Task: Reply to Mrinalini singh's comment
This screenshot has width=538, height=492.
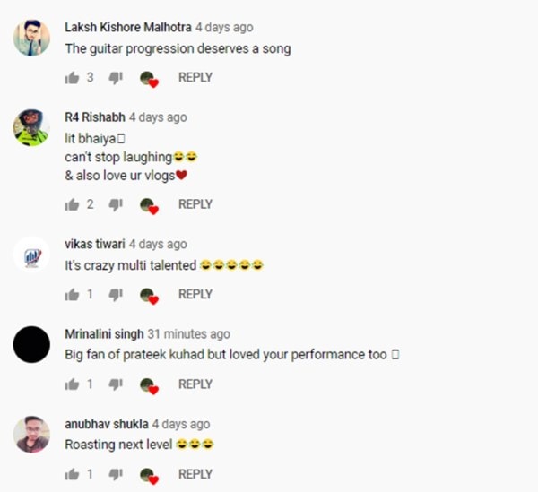Action: (195, 384)
